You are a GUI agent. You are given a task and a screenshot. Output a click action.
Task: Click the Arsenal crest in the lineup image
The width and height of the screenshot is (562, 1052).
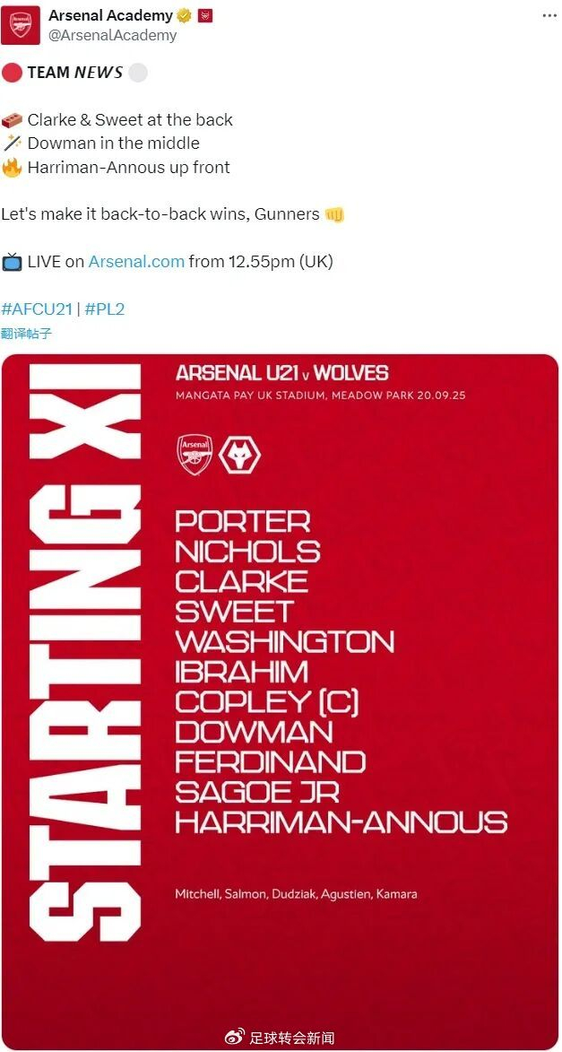point(195,454)
